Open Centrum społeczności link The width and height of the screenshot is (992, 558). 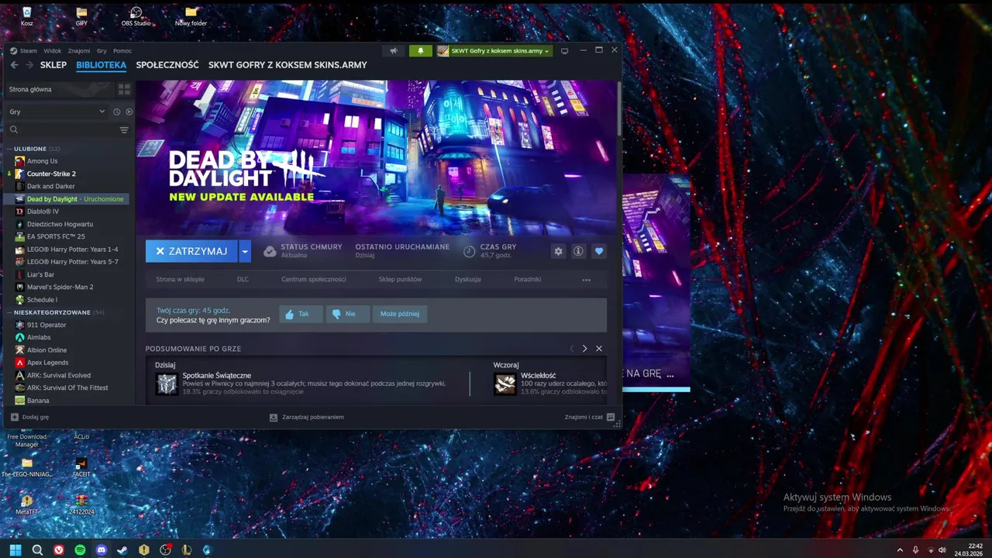coord(313,279)
